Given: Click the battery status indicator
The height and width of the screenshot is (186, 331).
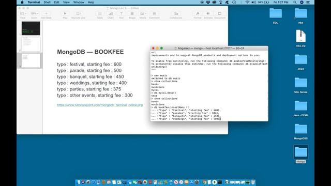Looking at the screenshot, I should tap(263, 2).
